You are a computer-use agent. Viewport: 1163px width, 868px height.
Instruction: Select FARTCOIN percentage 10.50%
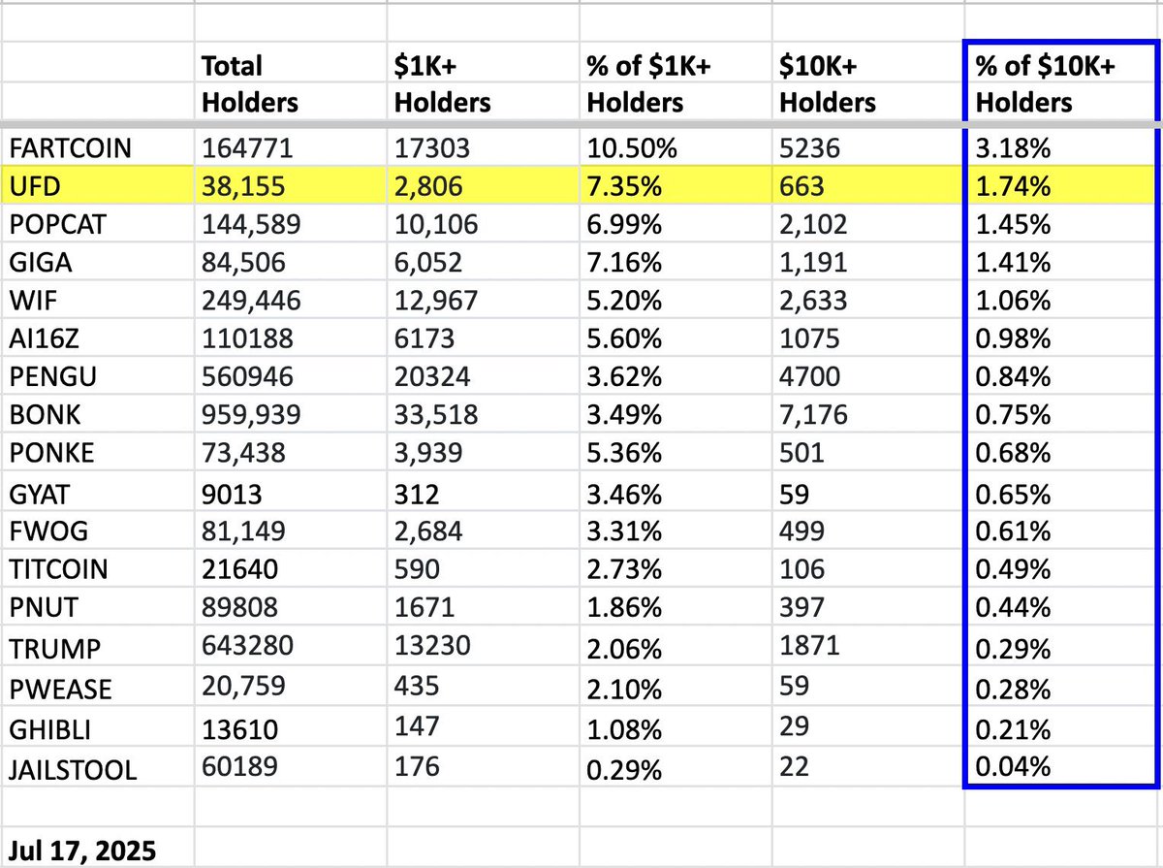(x=631, y=150)
